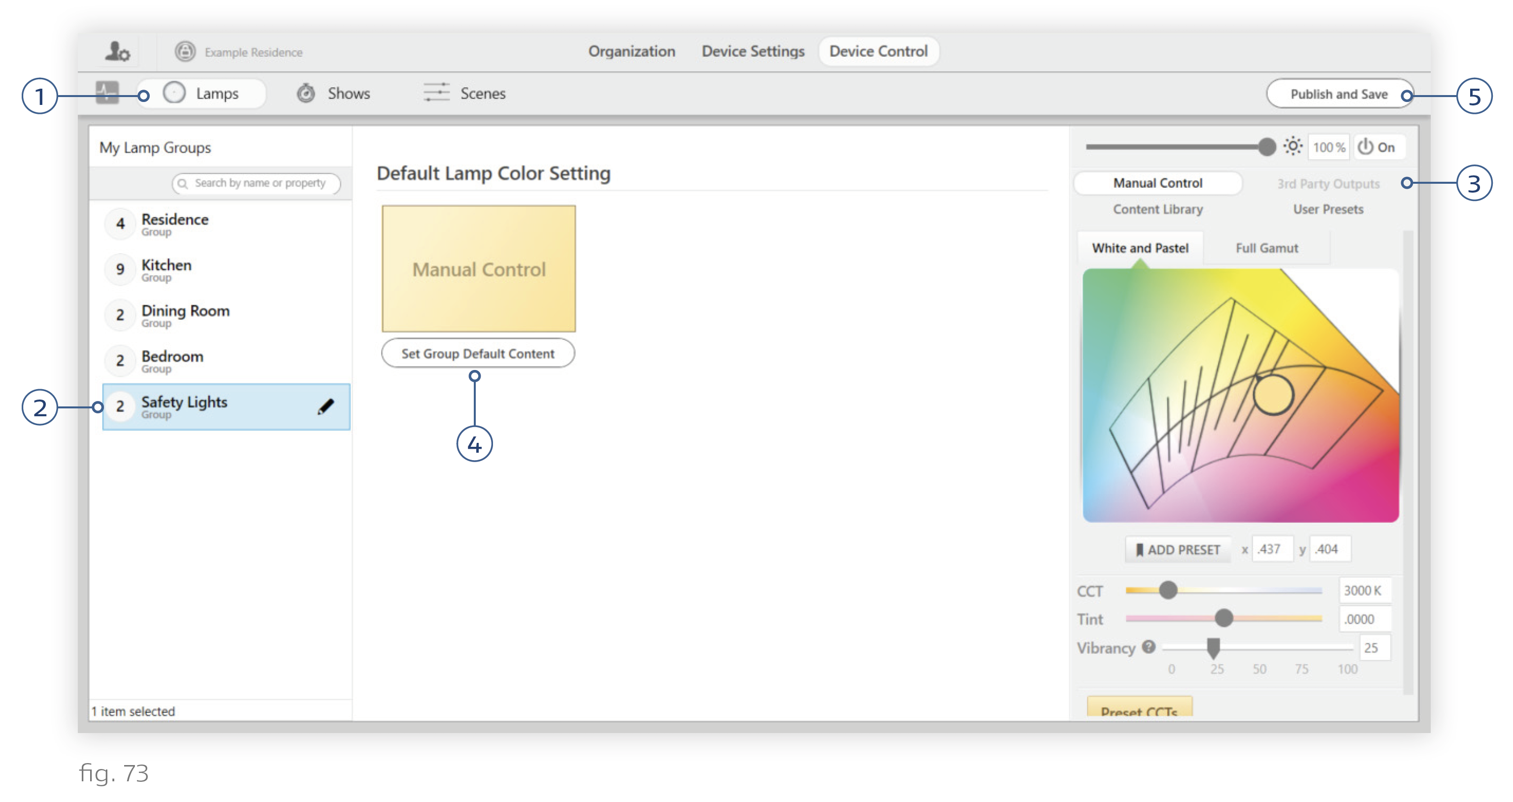Click the Tint .0000 field
This screenshot has height=802, width=1513.
tap(1364, 619)
